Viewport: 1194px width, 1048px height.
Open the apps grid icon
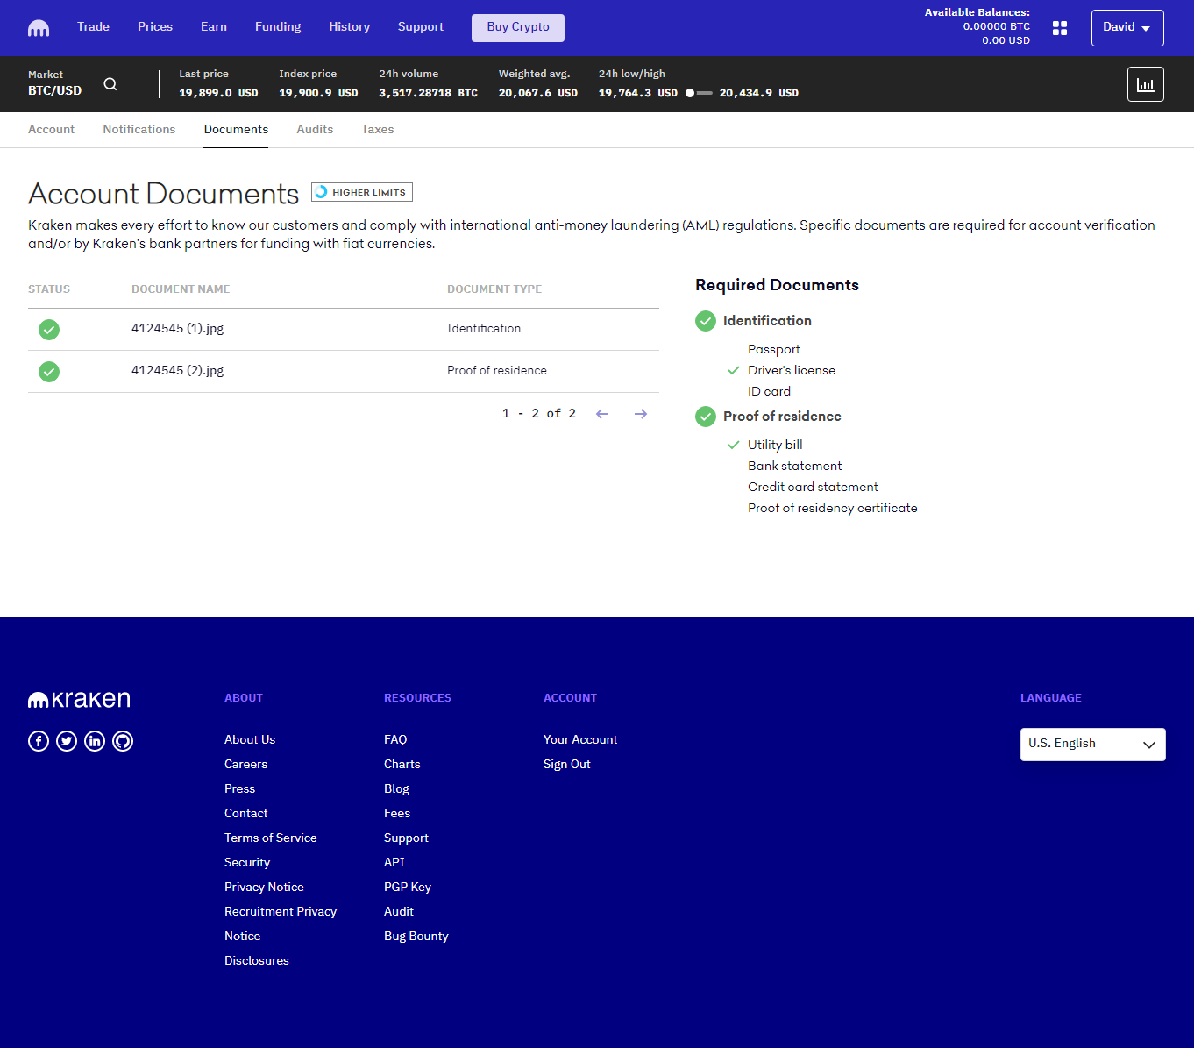pos(1060,28)
